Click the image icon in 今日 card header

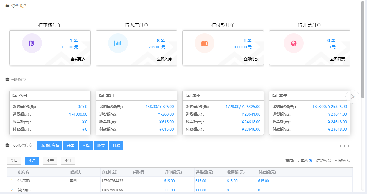(15, 96)
